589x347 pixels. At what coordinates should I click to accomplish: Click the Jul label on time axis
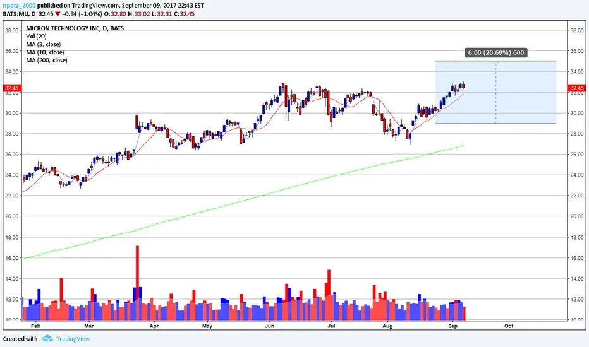click(x=331, y=326)
